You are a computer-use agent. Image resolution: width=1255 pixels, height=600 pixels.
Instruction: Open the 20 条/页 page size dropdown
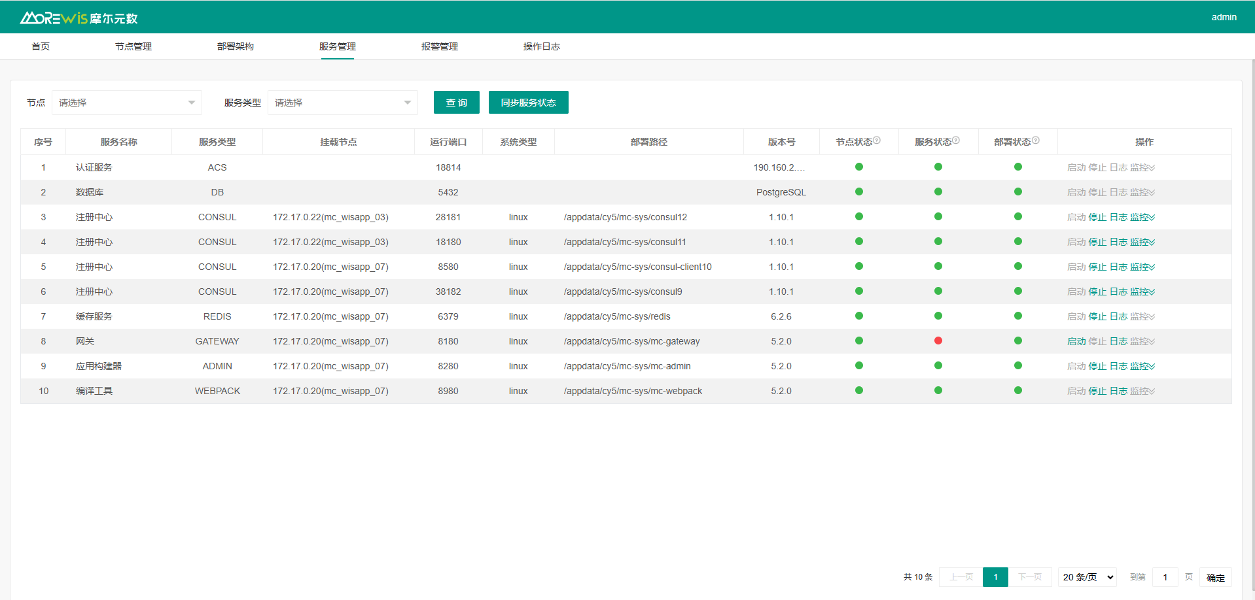pos(1087,577)
